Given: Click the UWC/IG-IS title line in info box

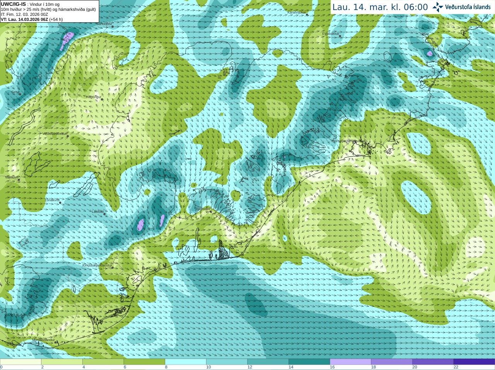Looking at the screenshot, I should click(x=30, y=4).
